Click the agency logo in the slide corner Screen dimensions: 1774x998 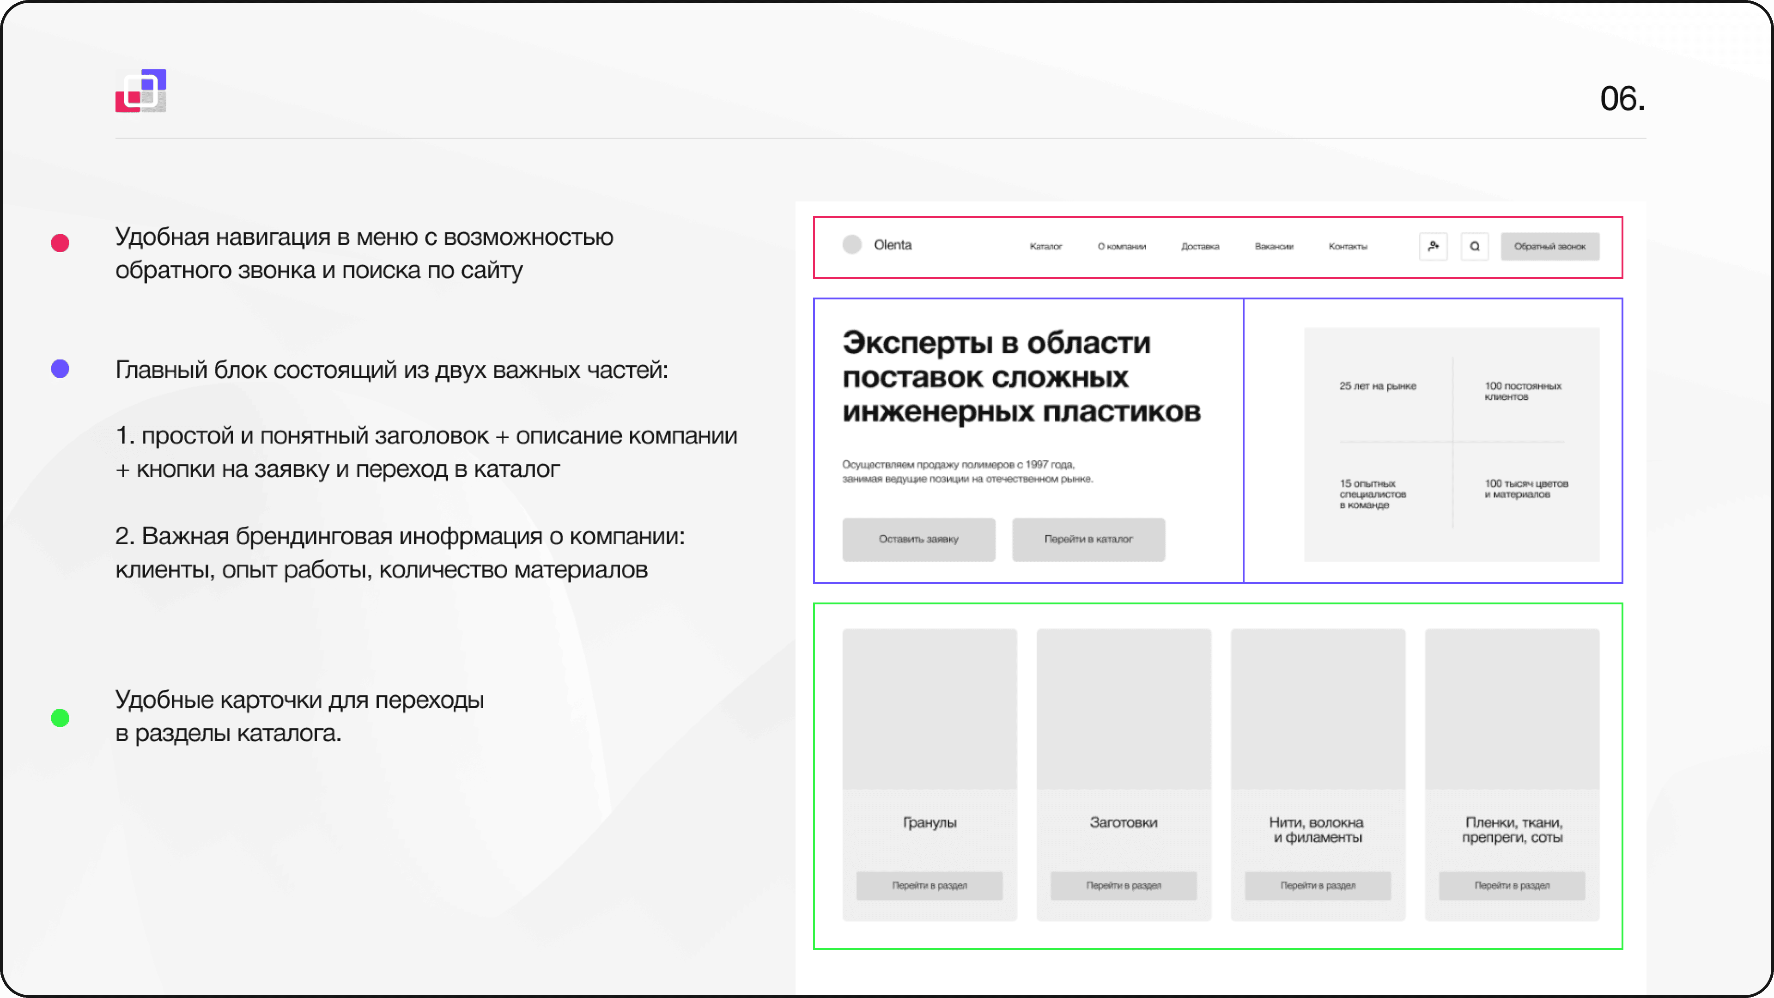click(141, 90)
